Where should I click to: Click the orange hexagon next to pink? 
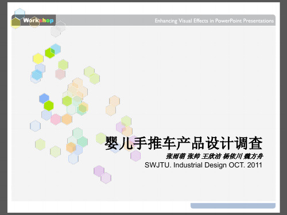pos(67,119)
